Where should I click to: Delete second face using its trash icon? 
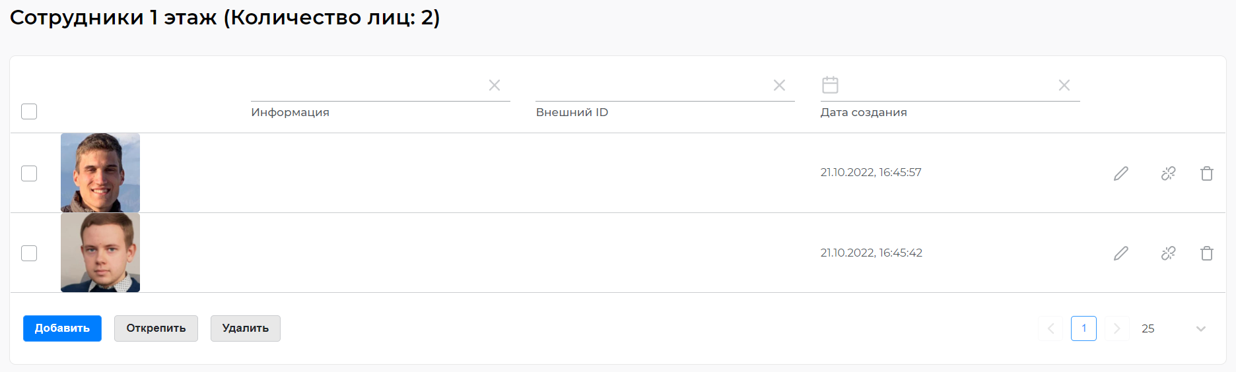pyautogui.click(x=1206, y=253)
